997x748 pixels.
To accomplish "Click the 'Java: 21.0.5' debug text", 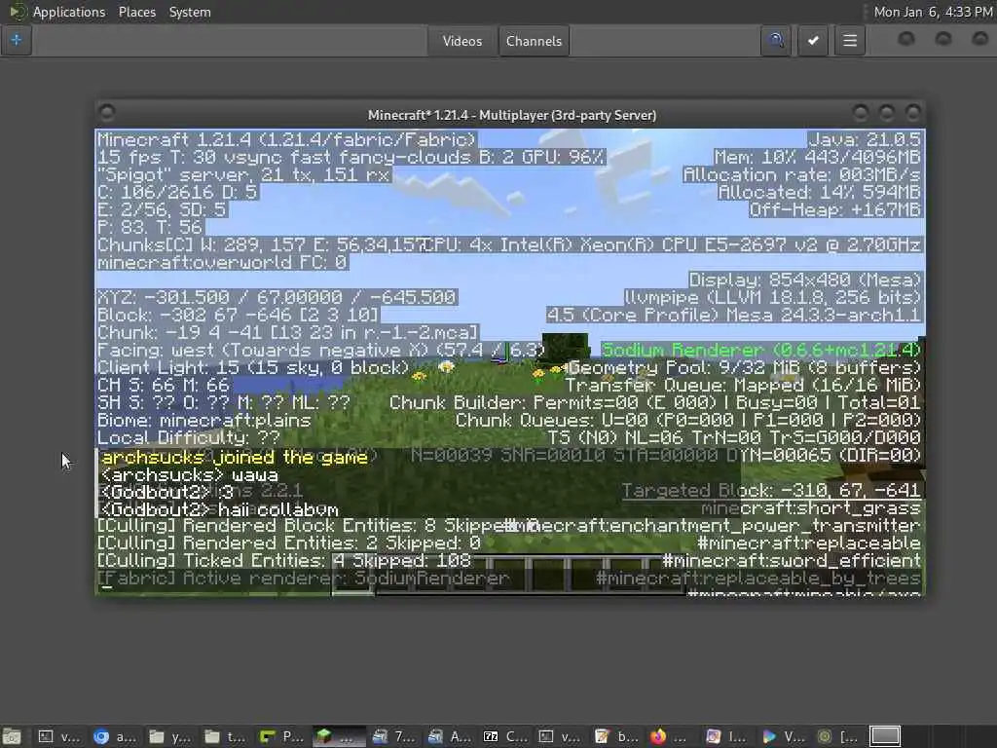I will [x=865, y=139].
